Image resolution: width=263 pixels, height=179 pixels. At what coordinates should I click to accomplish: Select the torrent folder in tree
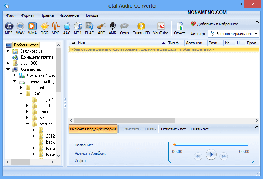coord(39,88)
